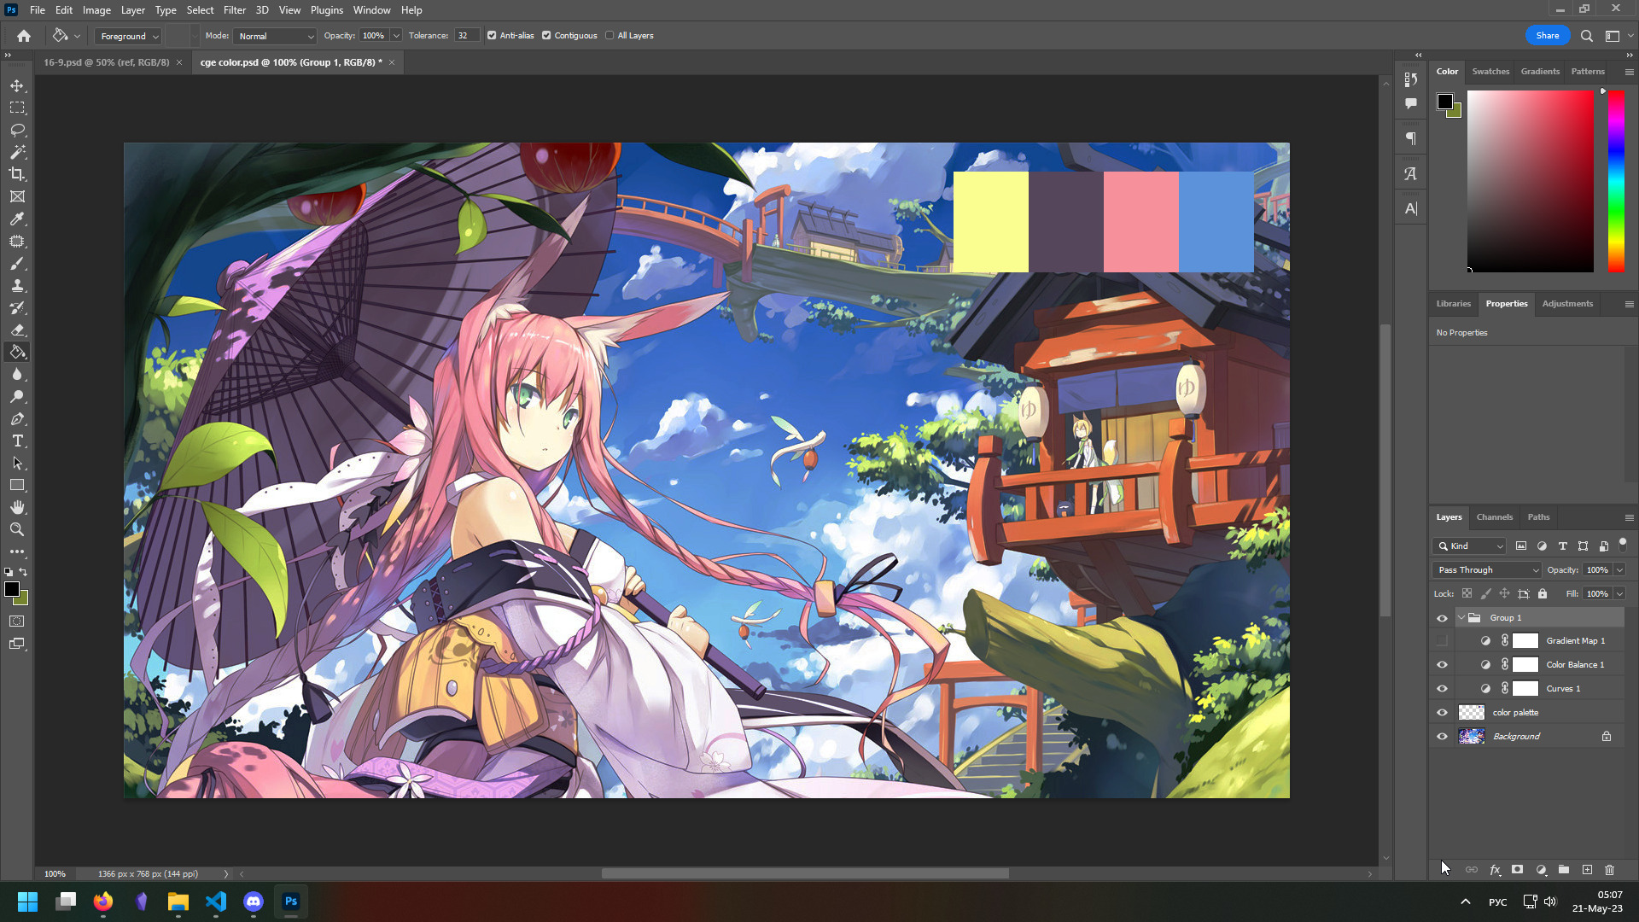Select the Clone Stamp tool
The width and height of the screenshot is (1639, 922).
(17, 286)
